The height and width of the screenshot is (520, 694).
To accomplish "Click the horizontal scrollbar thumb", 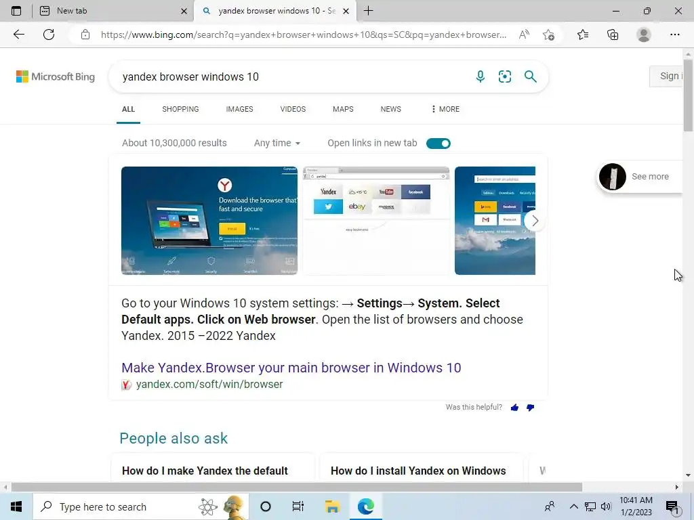I will pos(297,487).
